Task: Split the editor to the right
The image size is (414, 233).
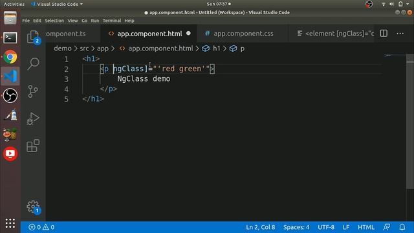Action: click(x=384, y=33)
